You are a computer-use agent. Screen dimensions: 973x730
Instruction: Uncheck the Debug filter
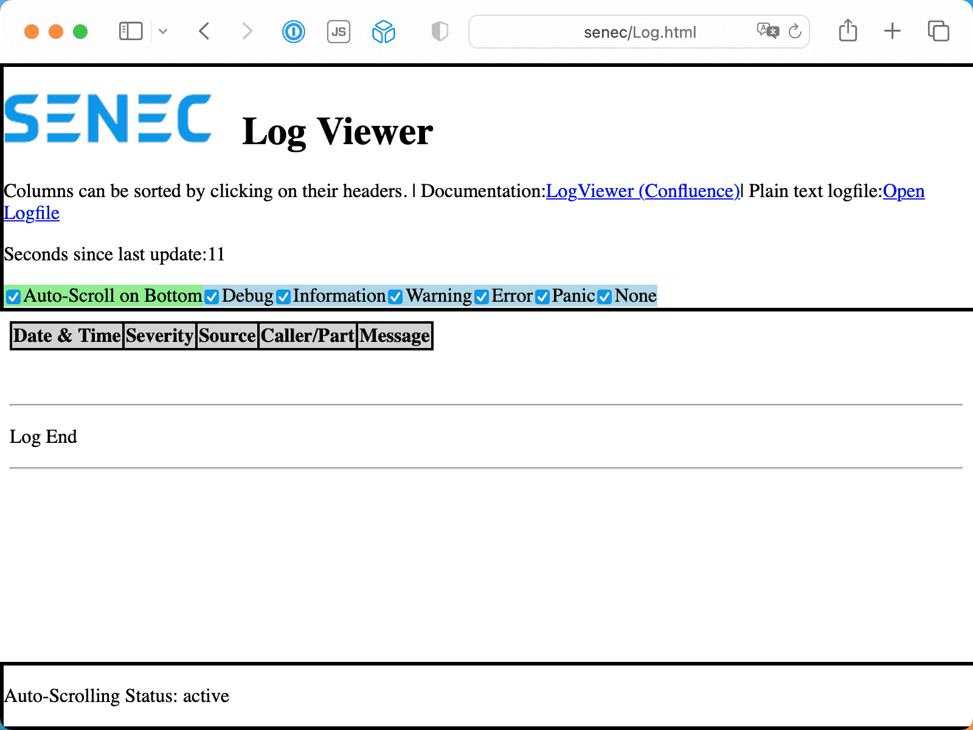pos(212,296)
